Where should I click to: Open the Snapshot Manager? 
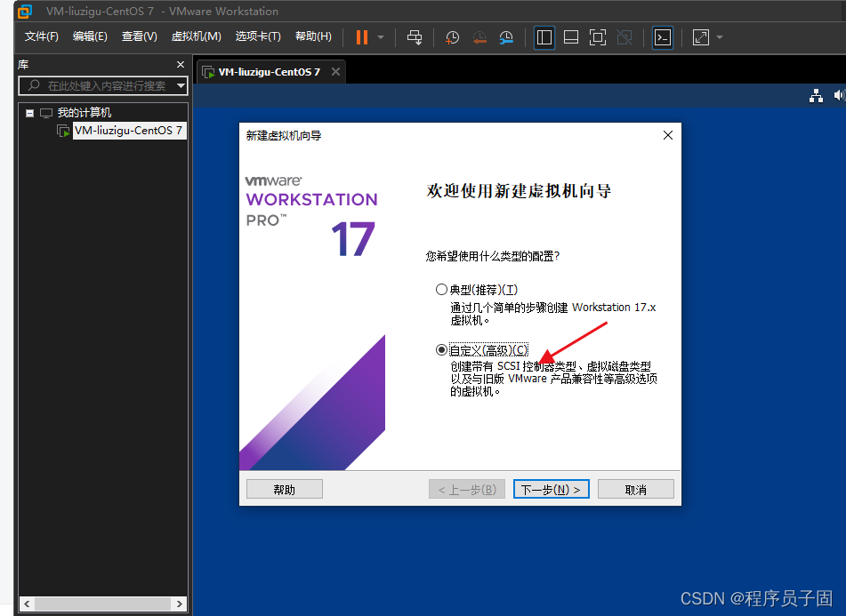point(506,37)
